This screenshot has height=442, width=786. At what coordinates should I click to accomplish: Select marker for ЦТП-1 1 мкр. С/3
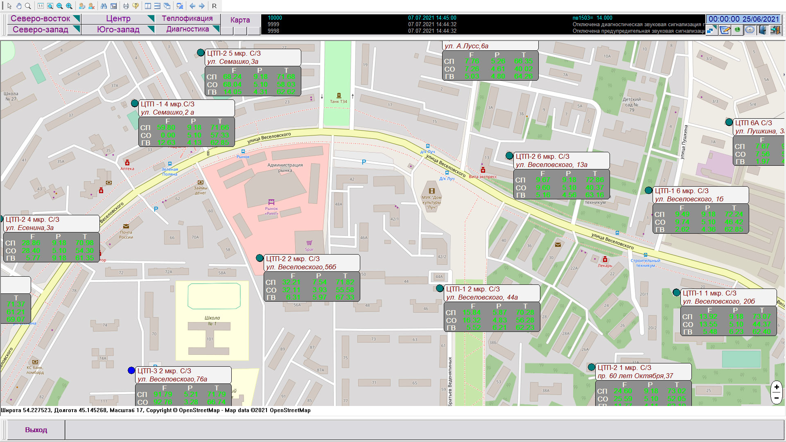[x=676, y=293]
